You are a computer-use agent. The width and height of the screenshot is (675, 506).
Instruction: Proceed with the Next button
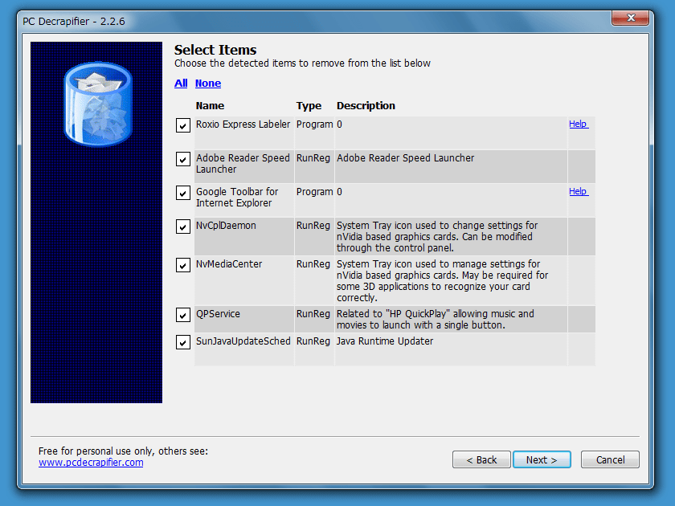click(542, 459)
